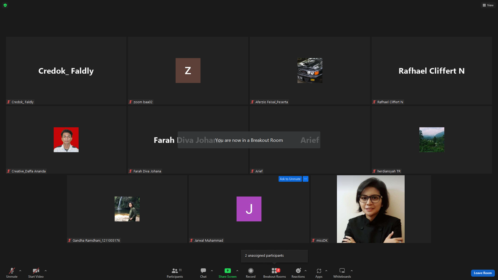Expand Whiteboards options arrow

coord(352,271)
